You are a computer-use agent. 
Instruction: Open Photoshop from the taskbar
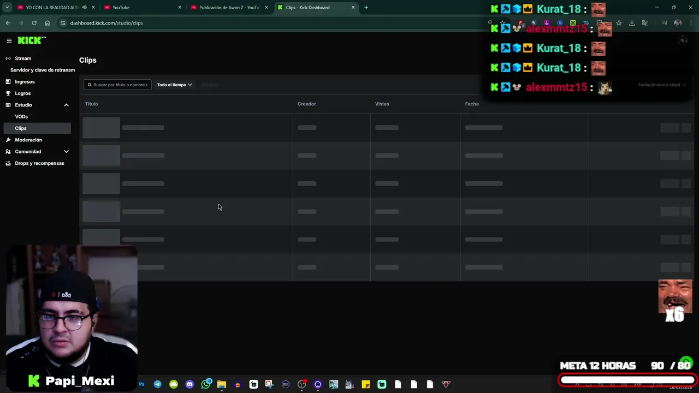(x=141, y=384)
